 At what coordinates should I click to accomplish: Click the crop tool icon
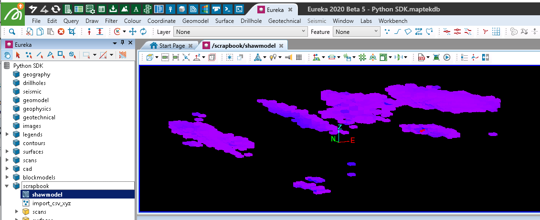pyautogui.click(x=72, y=31)
